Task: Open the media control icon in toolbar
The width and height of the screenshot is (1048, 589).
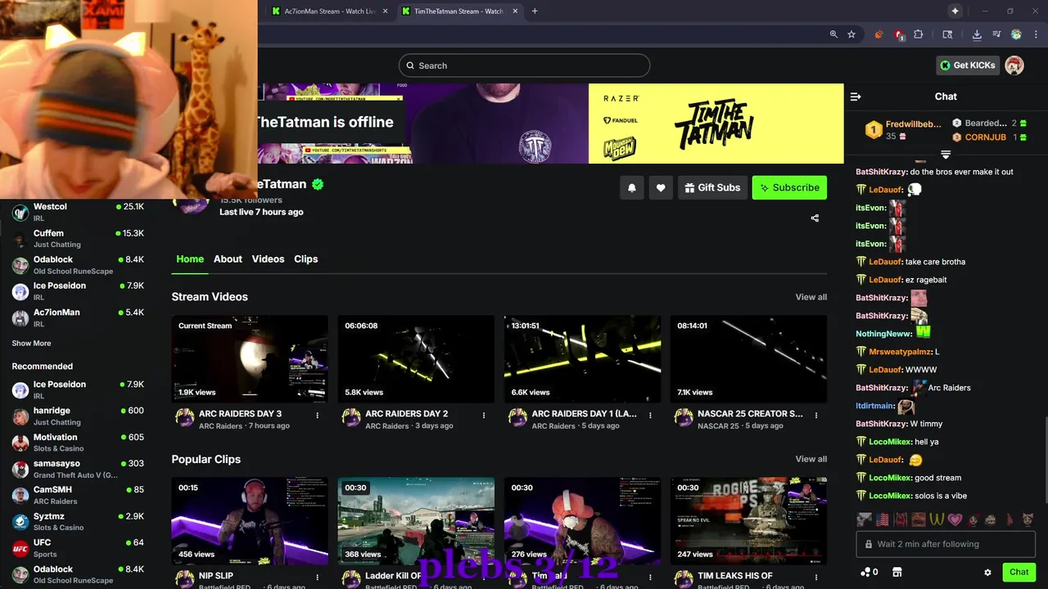Action: point(996,34)
